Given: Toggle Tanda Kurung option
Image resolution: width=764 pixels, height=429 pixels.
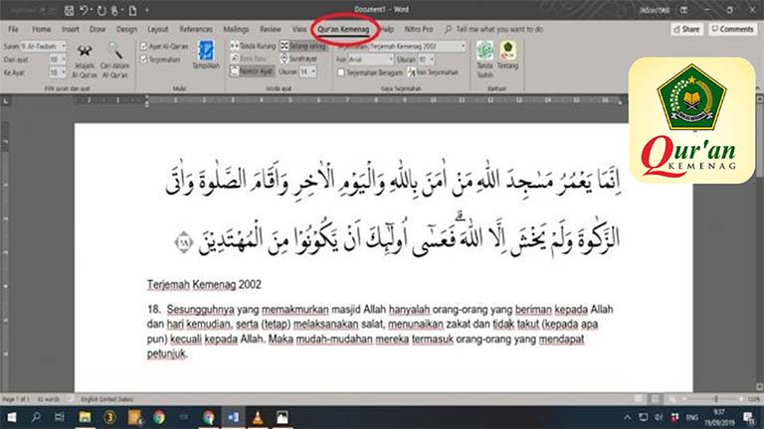Looking at the screenshot, I should [253, 46].
